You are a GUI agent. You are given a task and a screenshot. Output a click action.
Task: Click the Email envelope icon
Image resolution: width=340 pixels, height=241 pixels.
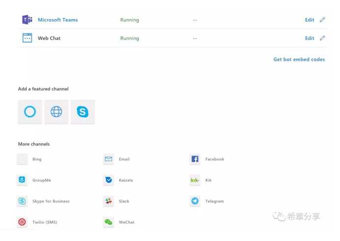[109, 159]
